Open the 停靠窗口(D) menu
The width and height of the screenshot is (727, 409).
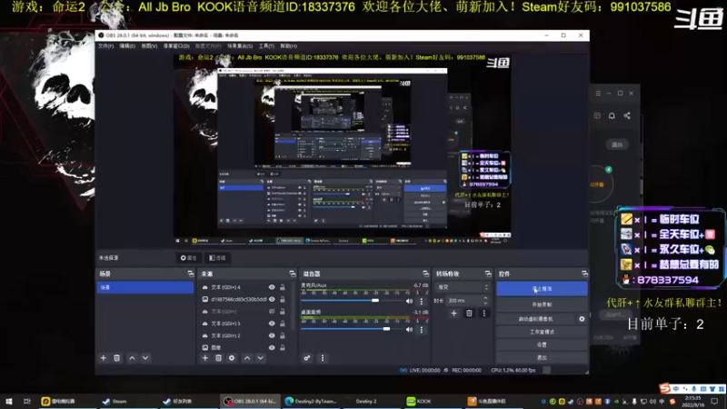point(176,46)
